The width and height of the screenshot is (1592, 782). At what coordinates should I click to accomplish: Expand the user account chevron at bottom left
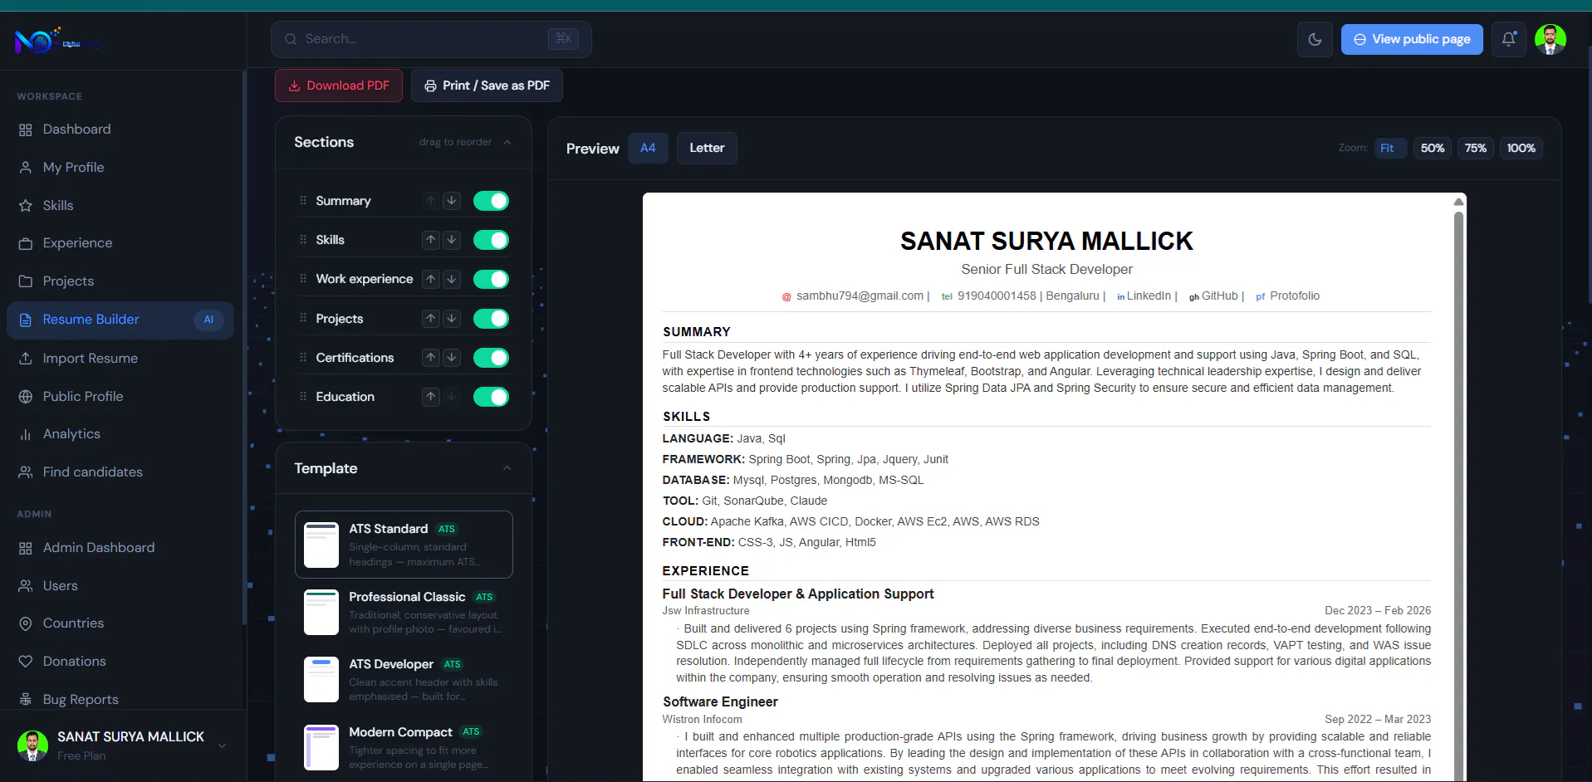222,745
